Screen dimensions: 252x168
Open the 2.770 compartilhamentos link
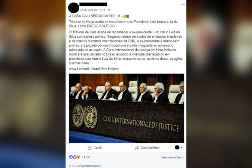(85, 166)
